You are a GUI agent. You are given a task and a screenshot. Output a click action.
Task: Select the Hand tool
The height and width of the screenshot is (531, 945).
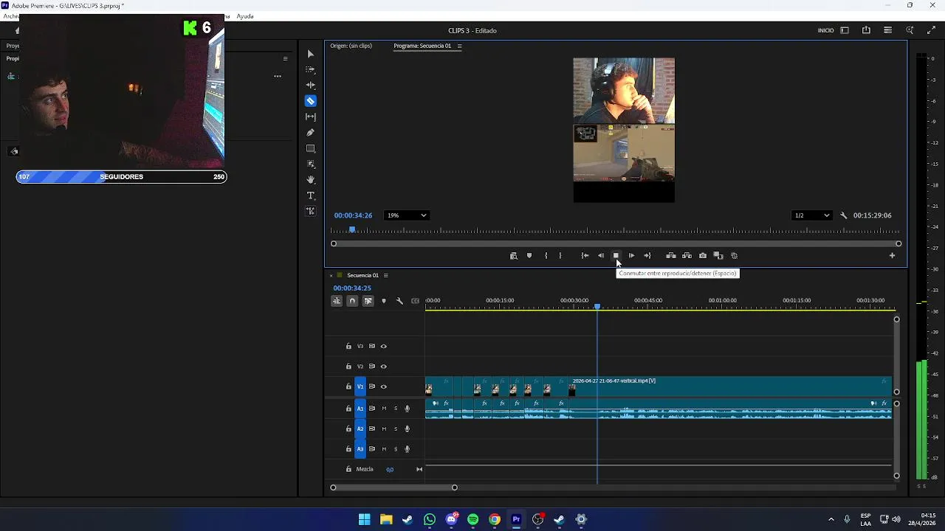pos(310,180)
